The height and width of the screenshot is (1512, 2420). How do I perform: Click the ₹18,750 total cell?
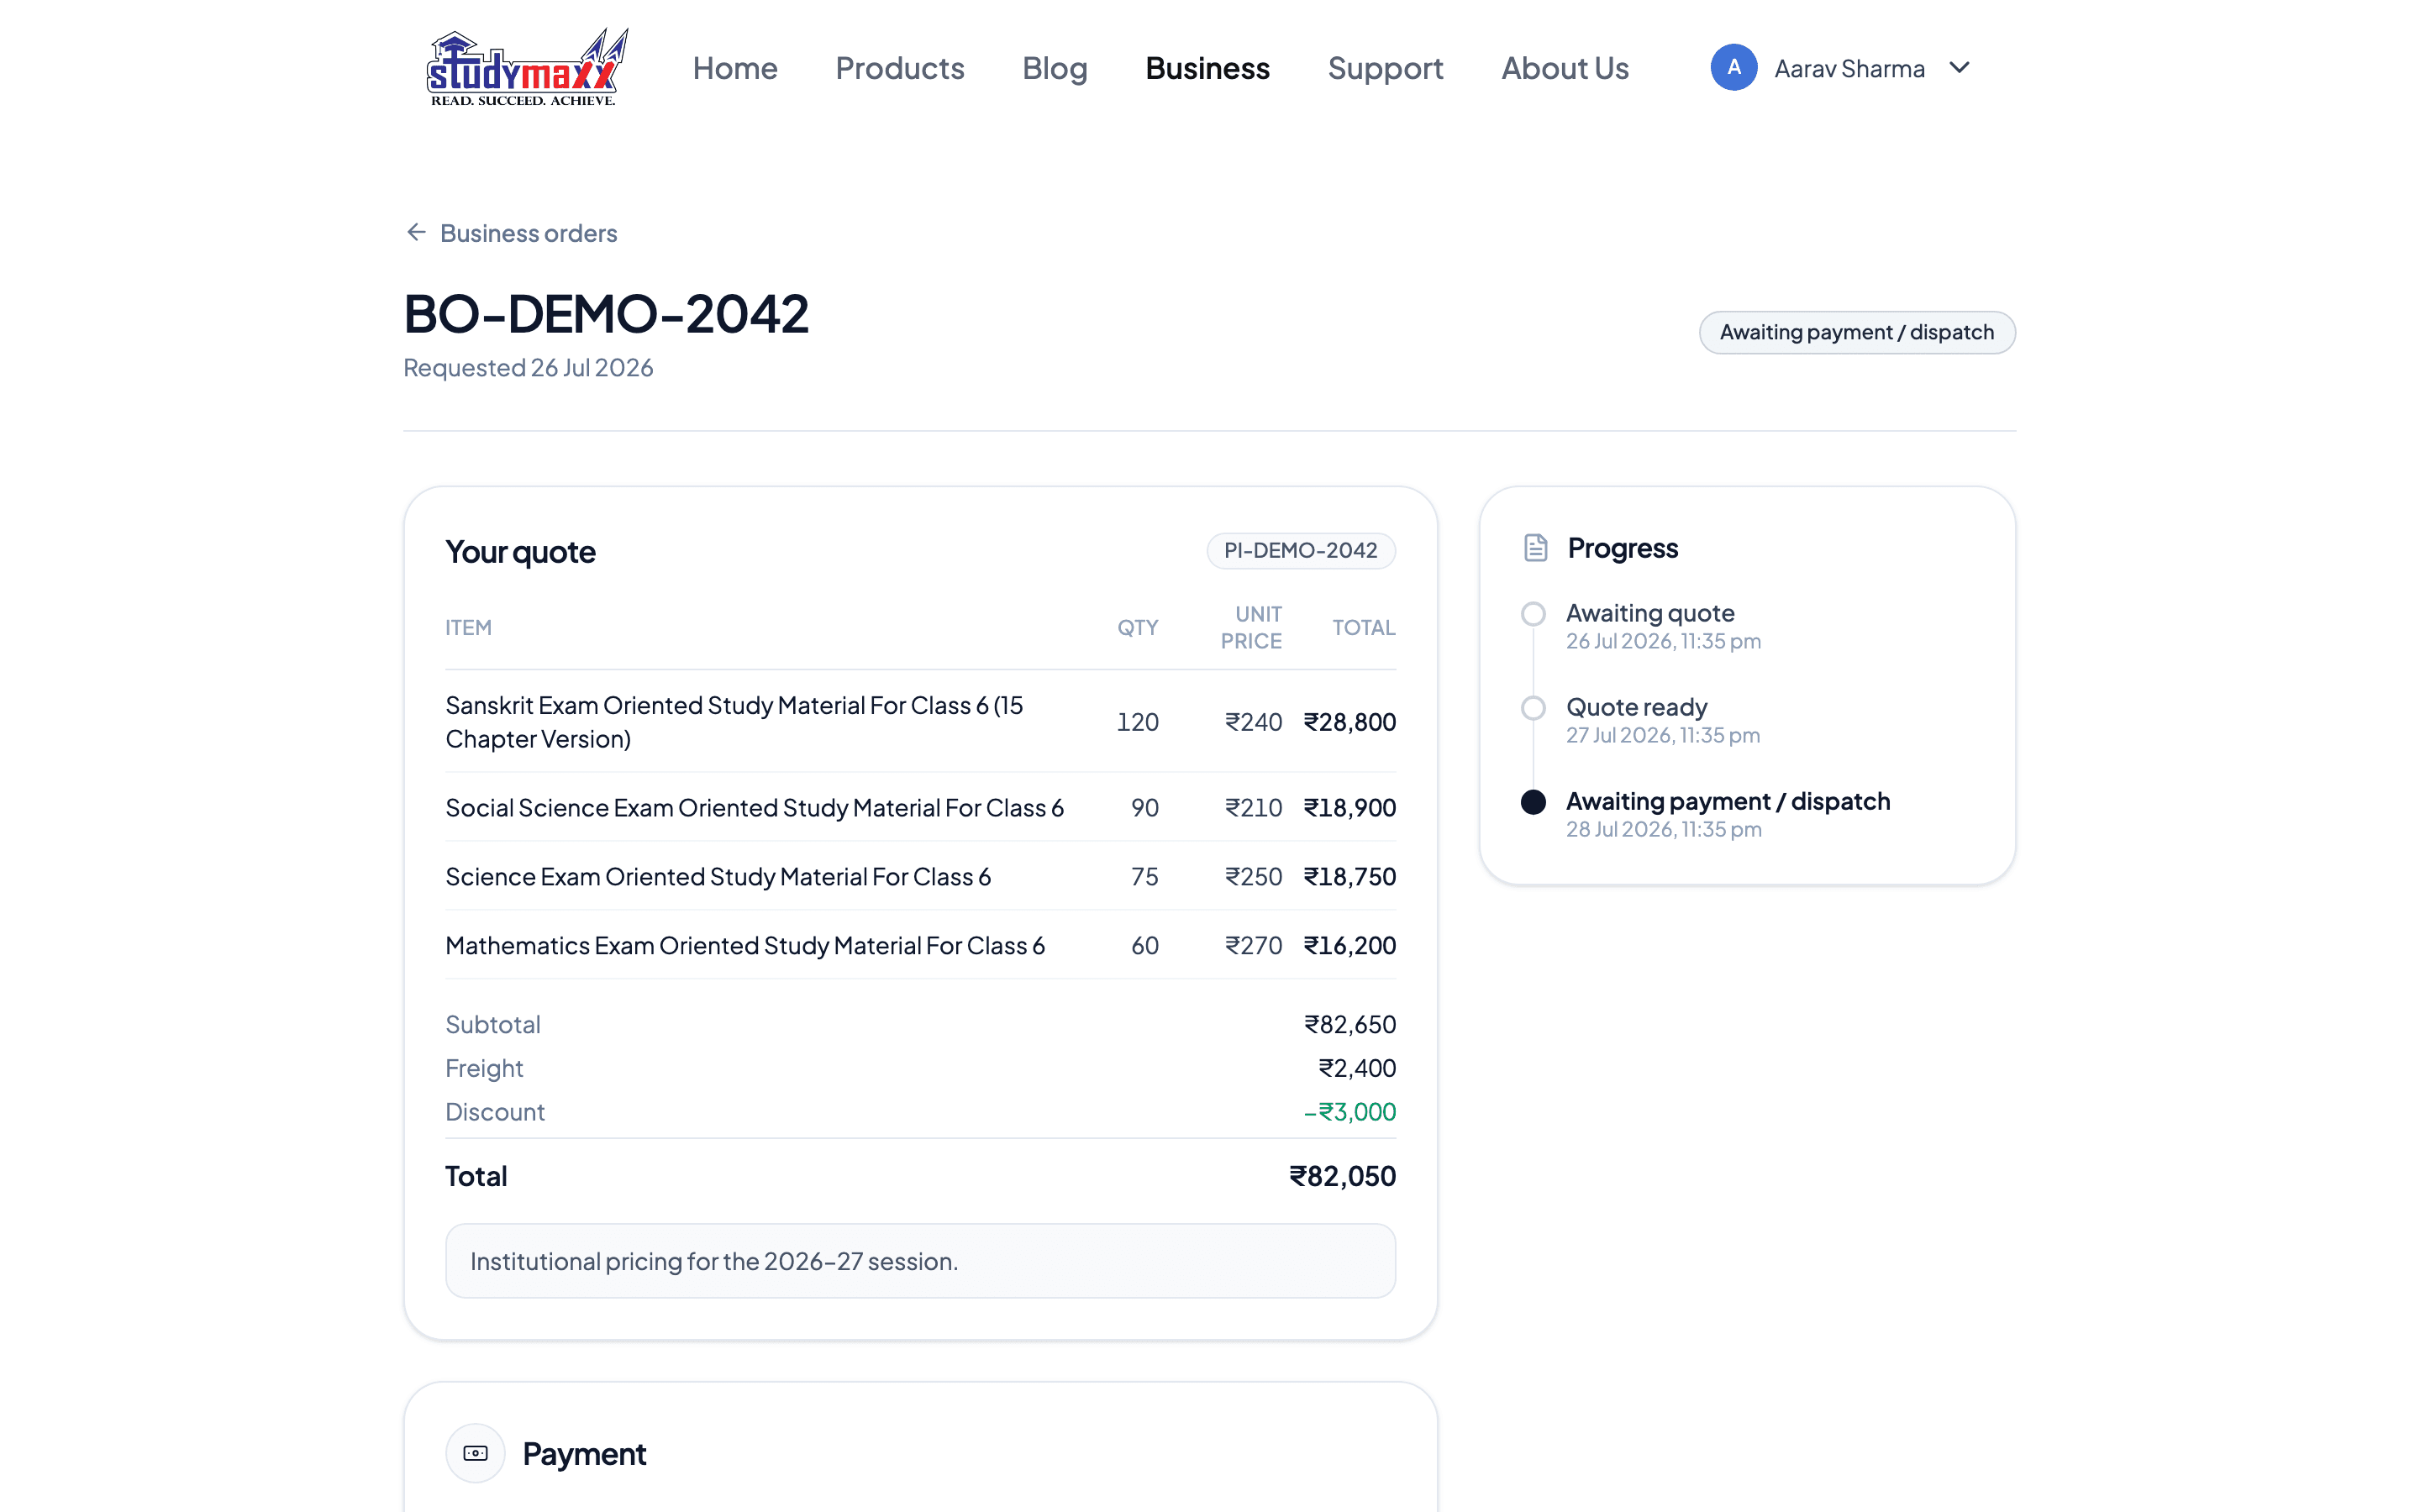(x=1349, y=876)
